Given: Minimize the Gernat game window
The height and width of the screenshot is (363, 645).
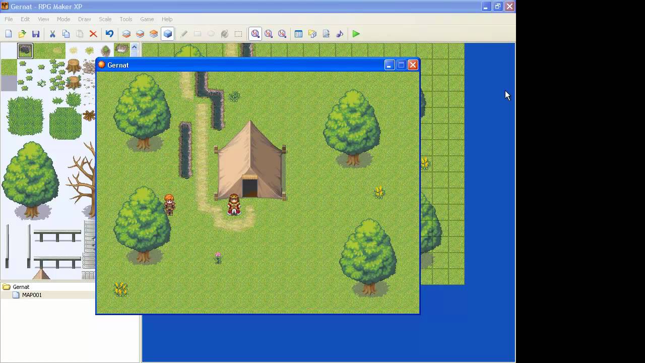Looking at the screenshot, I should [389, 65].
